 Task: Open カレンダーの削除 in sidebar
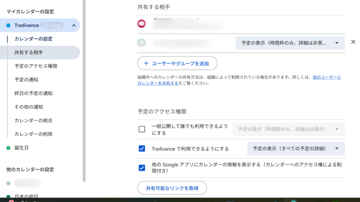tap(33, 134)
